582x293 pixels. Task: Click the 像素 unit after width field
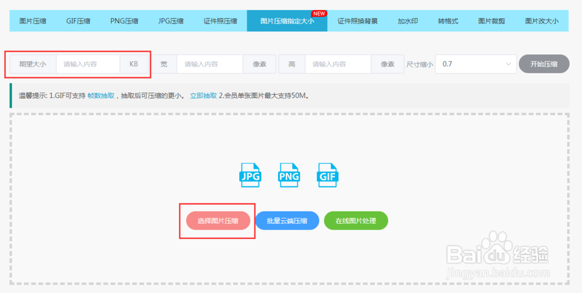(260, 64)
